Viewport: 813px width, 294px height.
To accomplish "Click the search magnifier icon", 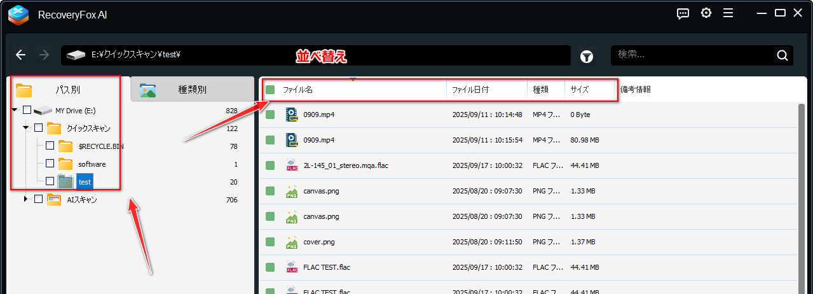I will pos(782,55).
